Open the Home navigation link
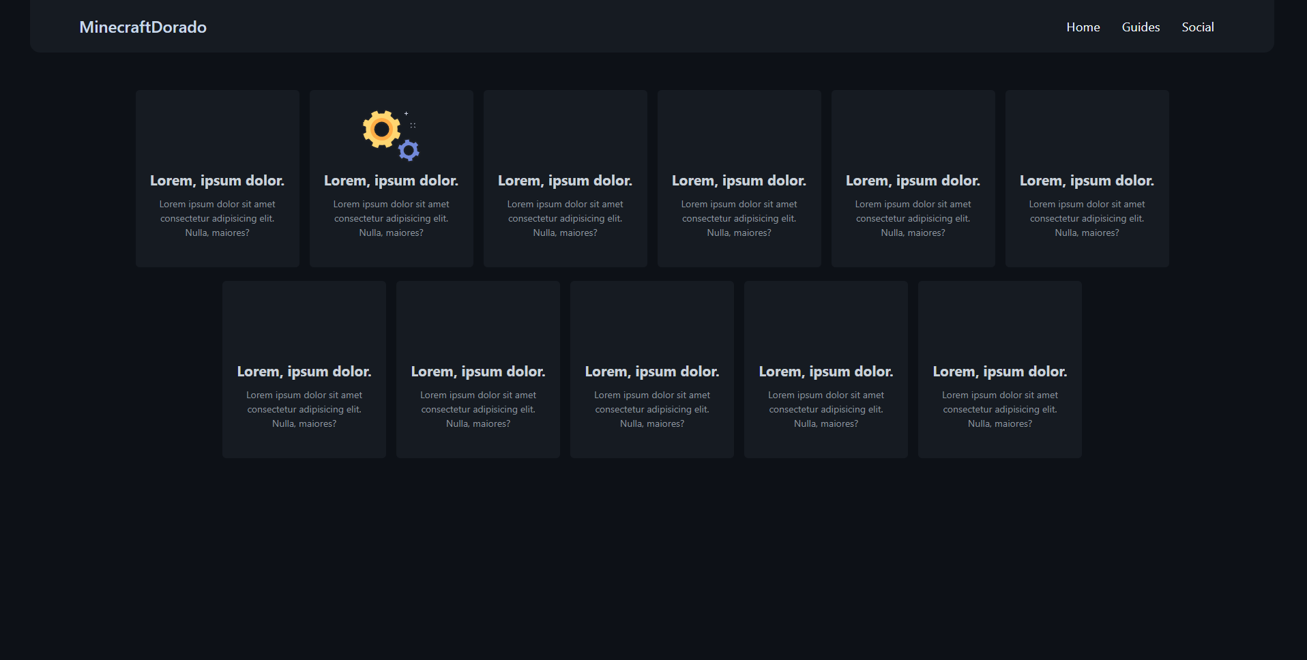The image size is (1307, 660). 1083,27
